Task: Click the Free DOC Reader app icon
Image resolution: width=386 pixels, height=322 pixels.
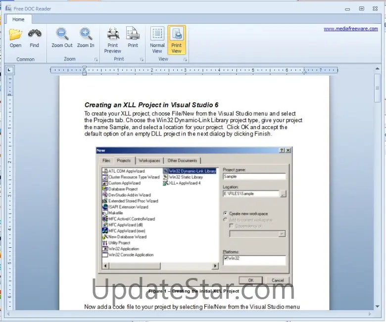Action: click(8, 8)
